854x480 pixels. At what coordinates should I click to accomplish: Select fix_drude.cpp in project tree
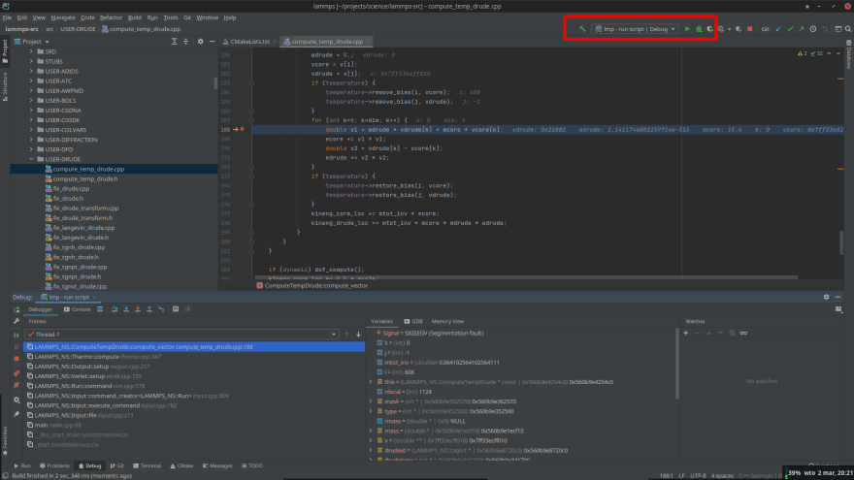pyautogui.click(x=71, y=189)
